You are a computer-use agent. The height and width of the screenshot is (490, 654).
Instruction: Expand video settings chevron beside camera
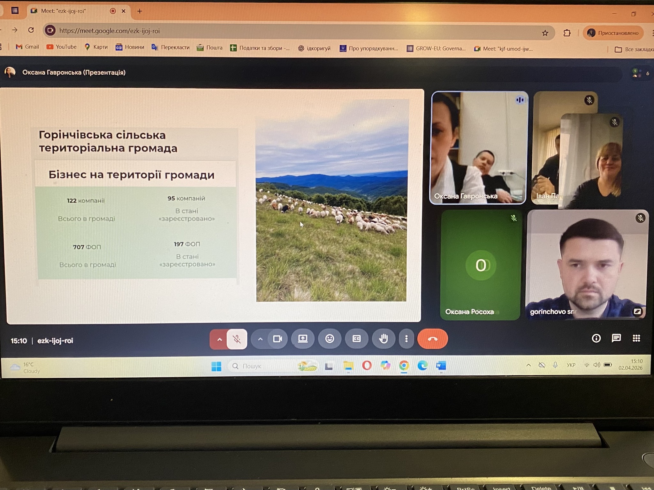pyautogui.click(x=260, y=339)
